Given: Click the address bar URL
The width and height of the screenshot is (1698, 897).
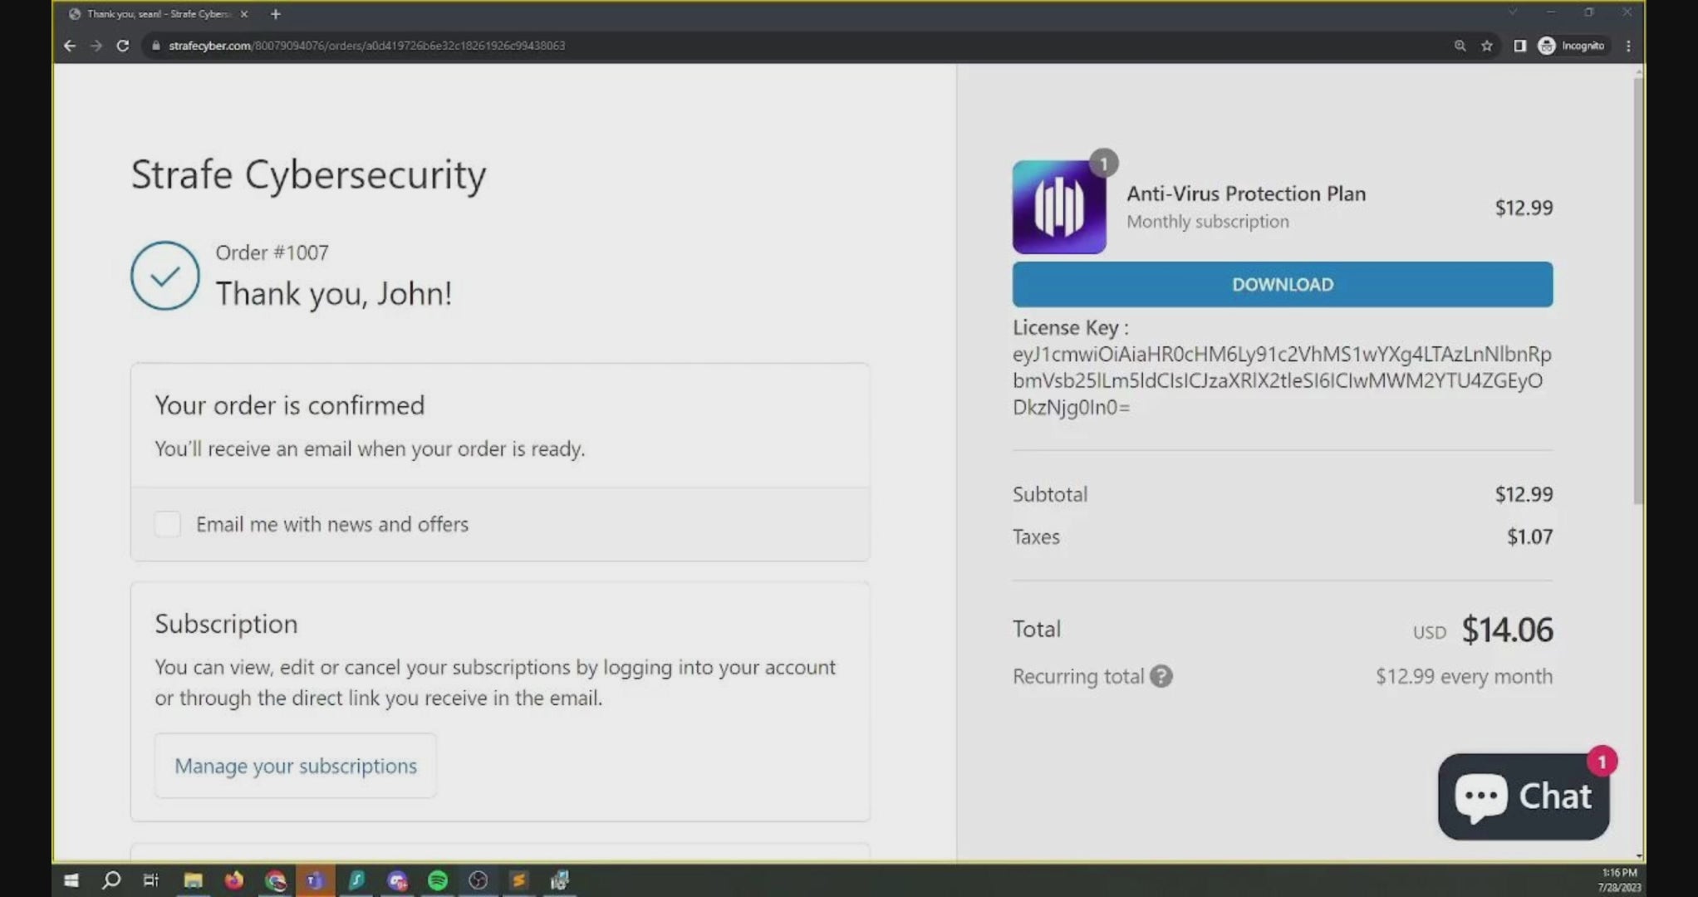Looking at the screenshot, I should [x=366, y=46].
